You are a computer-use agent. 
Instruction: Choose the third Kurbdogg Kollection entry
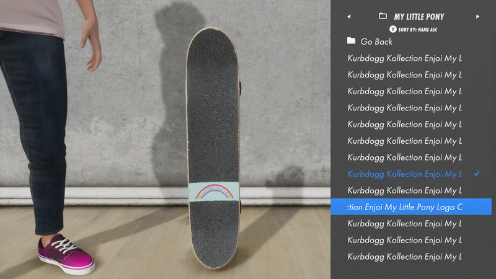click(x=405, y=91)
